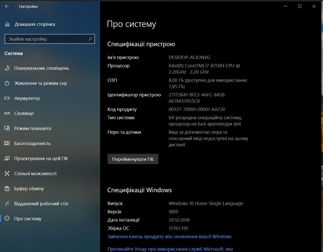Viewport: 323px width, 252px height.
Task: Click device name DESKTOP-ACIONVG
Action: coord(189,58)
